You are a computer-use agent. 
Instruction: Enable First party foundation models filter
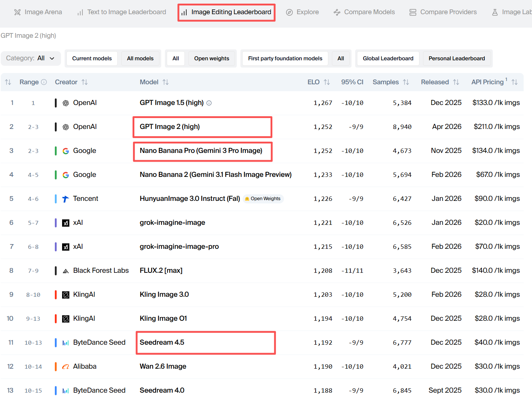(x=285, y=58)
